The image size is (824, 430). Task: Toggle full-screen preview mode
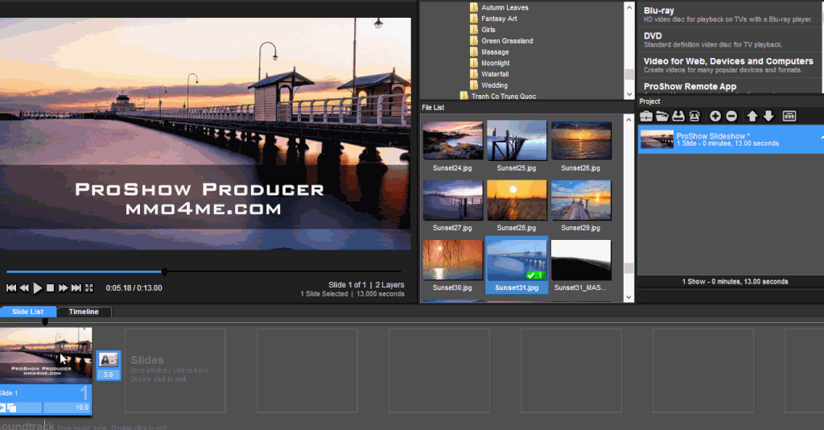pyautogui.click(x=89, y=288)
